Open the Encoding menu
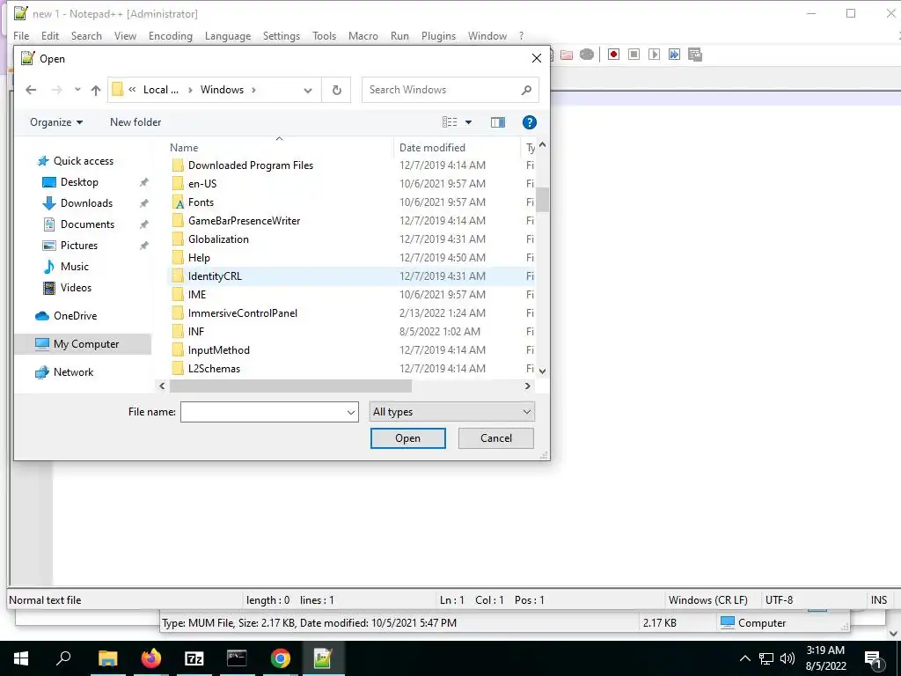 [x=171, y=35]
